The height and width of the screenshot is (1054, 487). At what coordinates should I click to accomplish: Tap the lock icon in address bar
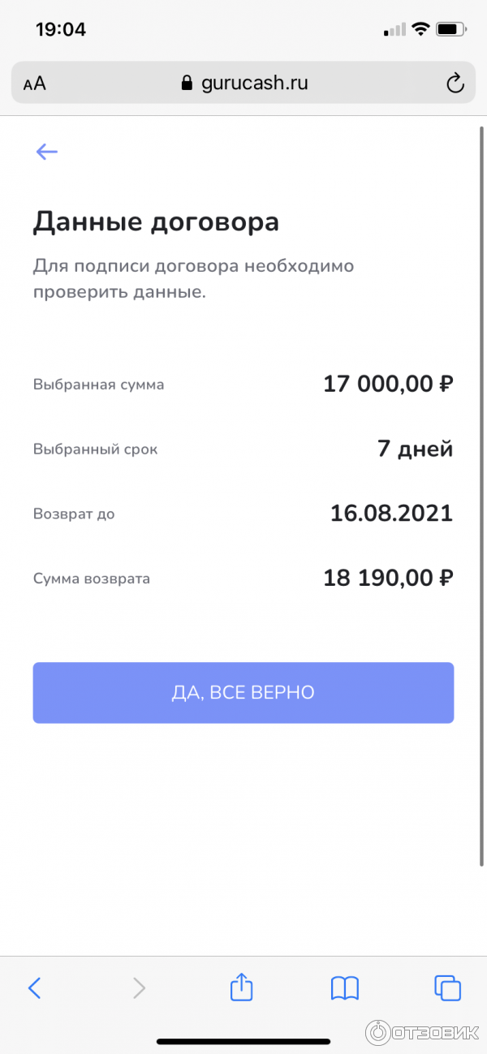187,84
